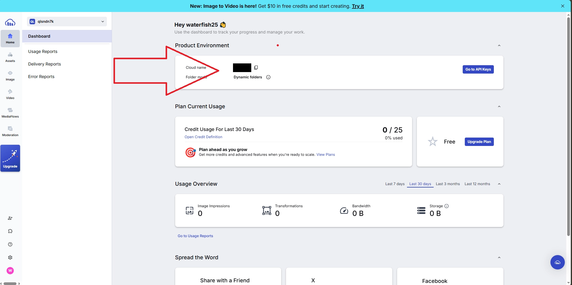Open the Cloudinary logo home icon
Screen dimensions: 572x285
10,22
